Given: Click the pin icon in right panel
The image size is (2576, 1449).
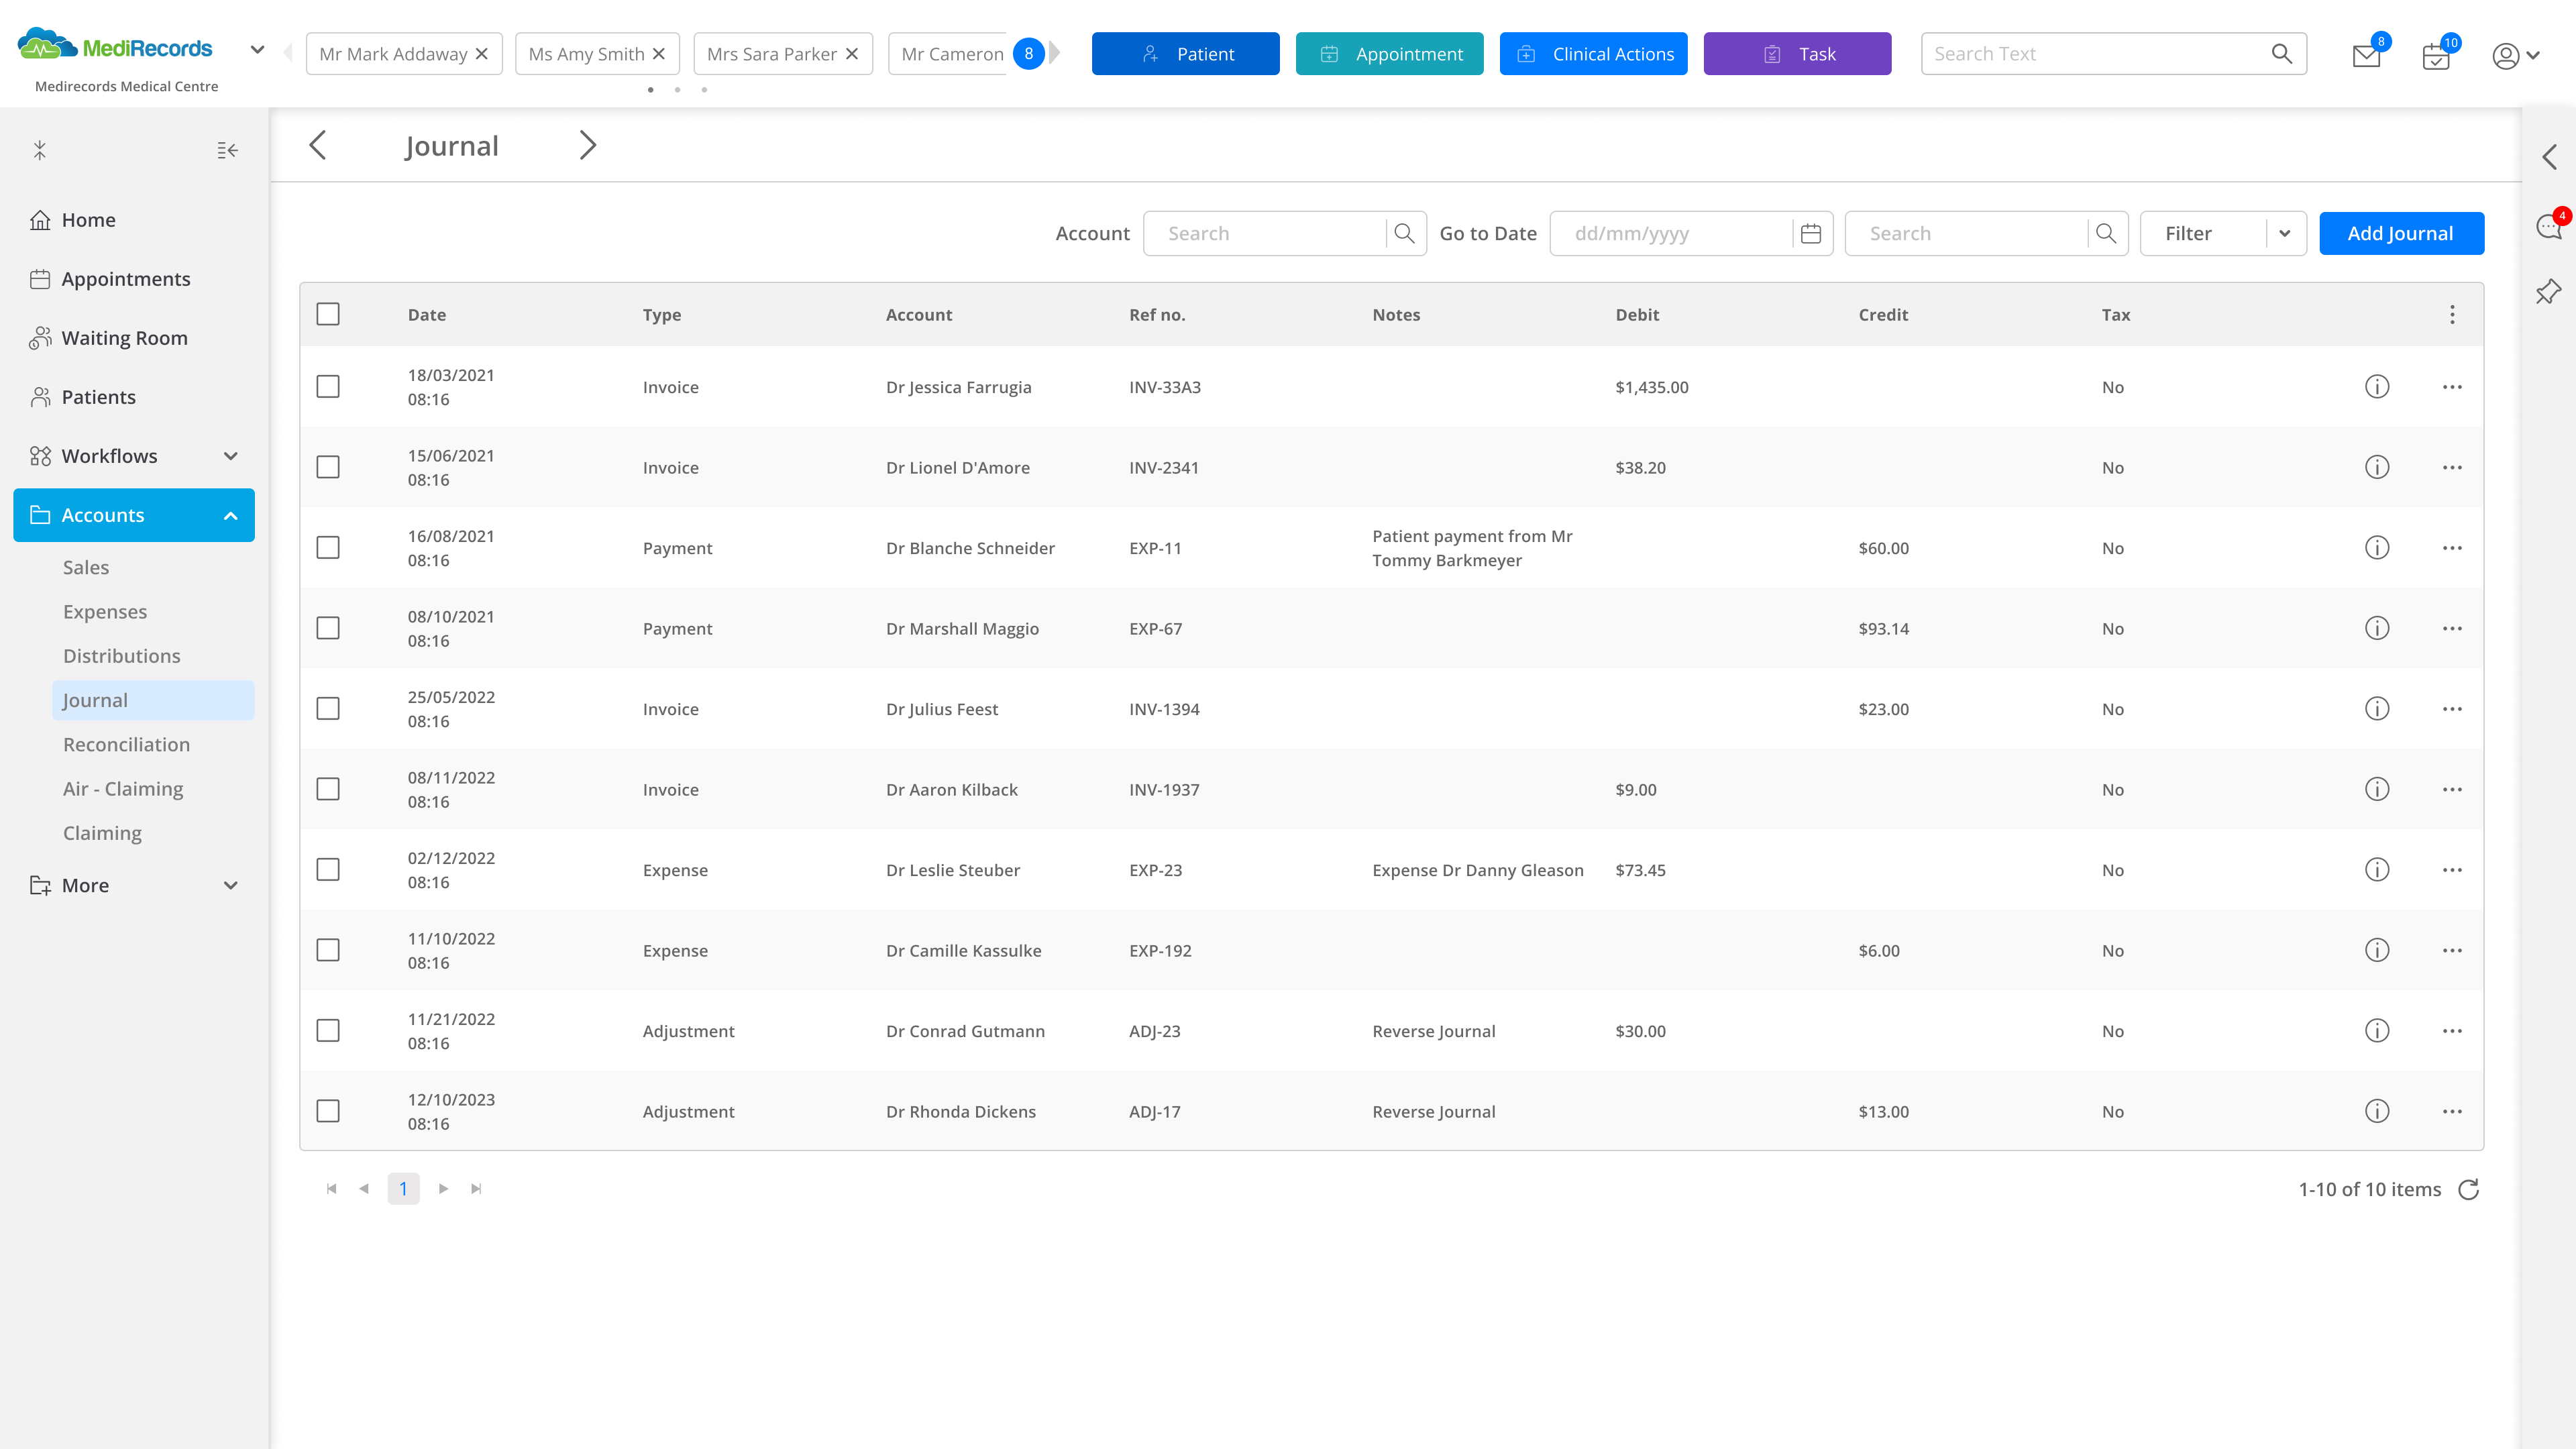Looking at the screenshot, I should click(x=2549, y=291).
